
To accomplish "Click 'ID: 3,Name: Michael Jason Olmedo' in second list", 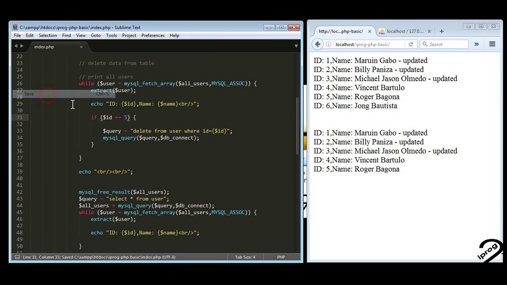I will (385, 151).
